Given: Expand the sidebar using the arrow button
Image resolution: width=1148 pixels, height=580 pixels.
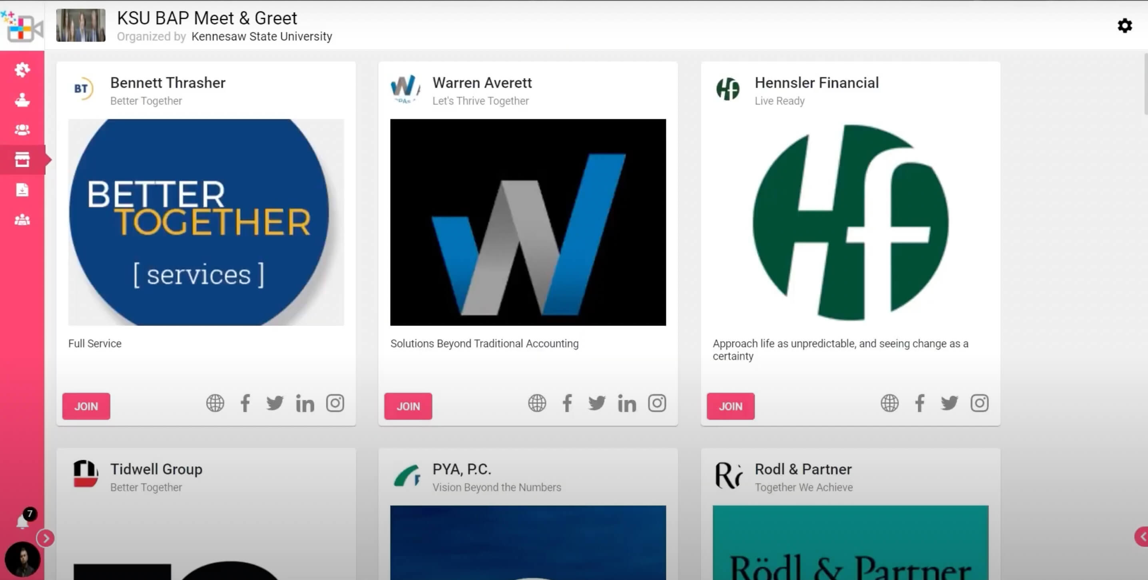Looking at the screenshot, I should tap(46, 538).
